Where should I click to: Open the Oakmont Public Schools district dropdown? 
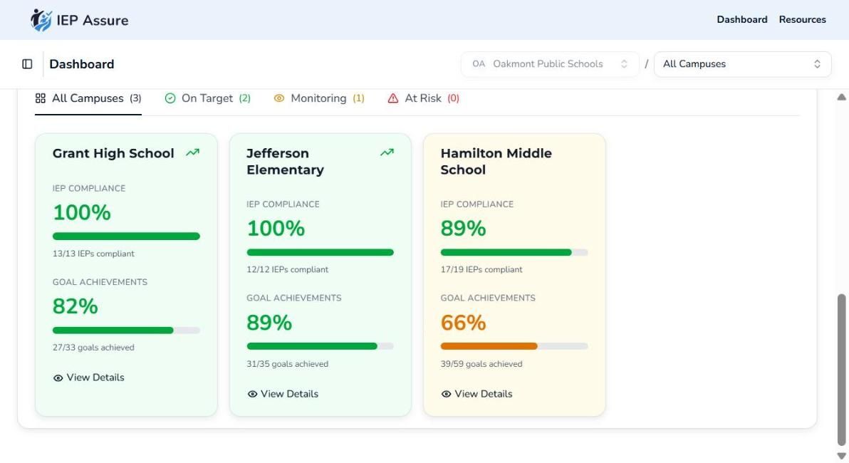pyautogui.click(x=550, y=64)
